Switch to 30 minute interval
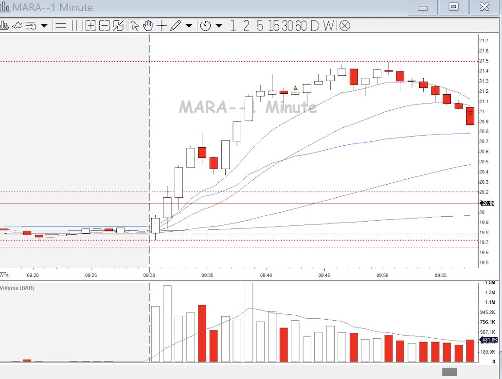 pos(288,26)
